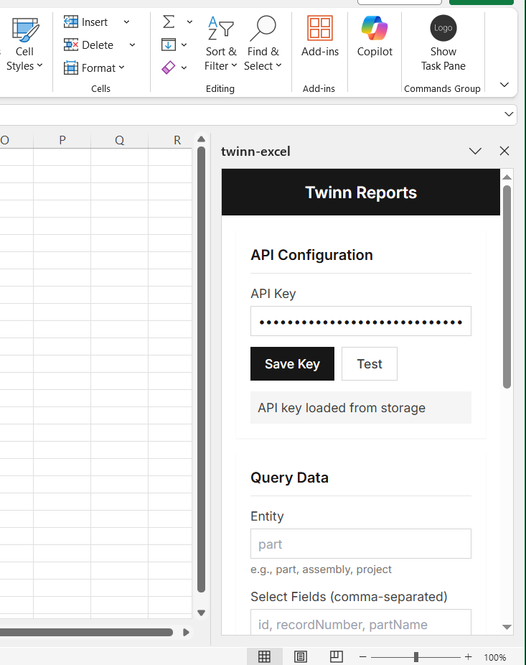Click the Test button

click(369, 364)
